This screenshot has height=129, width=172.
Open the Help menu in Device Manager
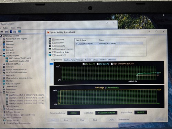pos(19,28)
